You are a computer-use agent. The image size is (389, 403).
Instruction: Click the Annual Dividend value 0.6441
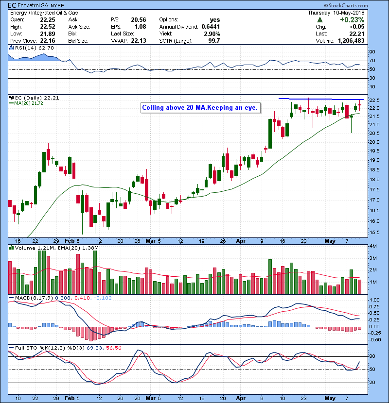click(x=211, y=27)
